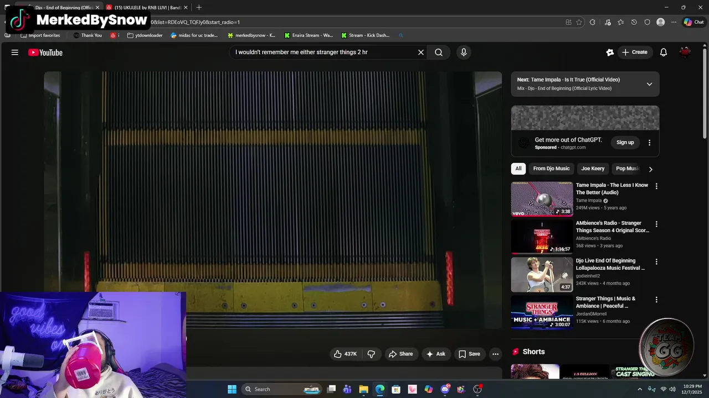Open Stranger Things Music & Ambiance title
709x398 pixels.
[x=605, y=302]
